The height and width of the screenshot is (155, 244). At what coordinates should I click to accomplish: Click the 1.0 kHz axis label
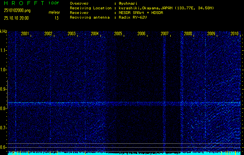[x=3, y=70]
